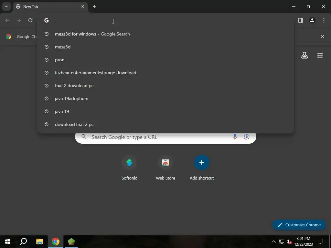The width and height of the screenshot is (331, 248).
Task: Pick "download fnaf 2 pc" suggestion
Action: 165,124
